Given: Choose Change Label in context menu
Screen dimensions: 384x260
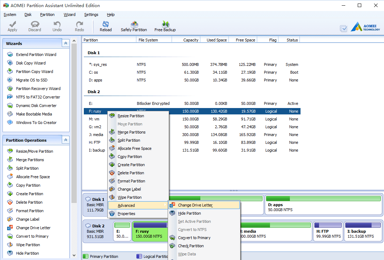Looking at the screenshot, I should point(138,189).
